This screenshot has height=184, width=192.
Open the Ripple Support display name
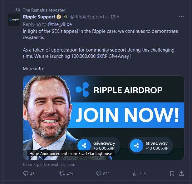click(39, 17)
